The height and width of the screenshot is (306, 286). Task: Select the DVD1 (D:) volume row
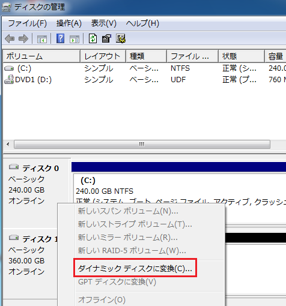(x=144, y=80)
